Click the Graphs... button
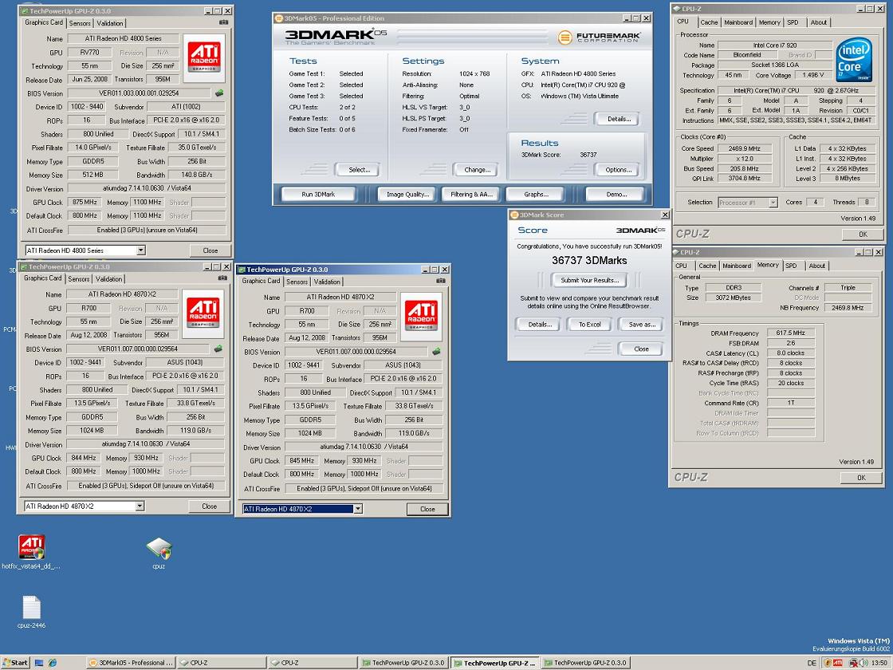This screenshot has width=893, height=670. [536, 195]
